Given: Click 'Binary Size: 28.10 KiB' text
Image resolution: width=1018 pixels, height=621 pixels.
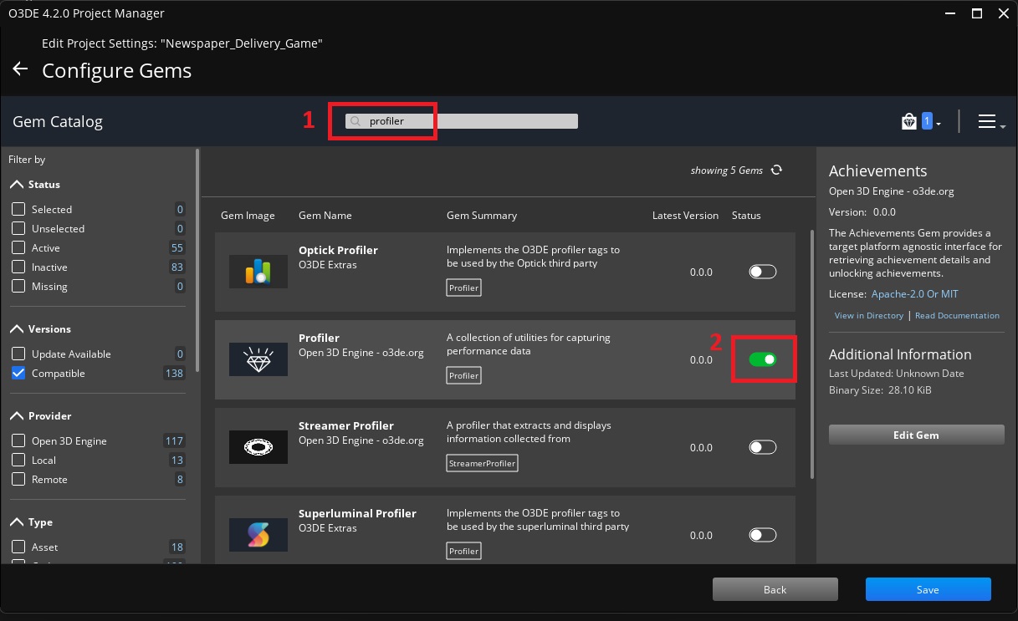Looking at the screenshot, I should [x=880, y=389].
